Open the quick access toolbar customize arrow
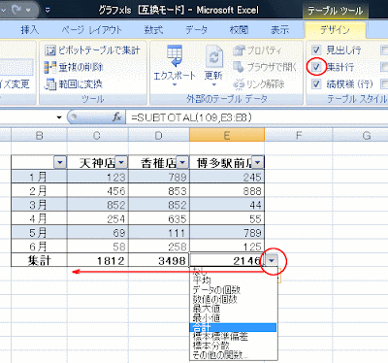This screenshot has width=388, height=363. point(48,10)
